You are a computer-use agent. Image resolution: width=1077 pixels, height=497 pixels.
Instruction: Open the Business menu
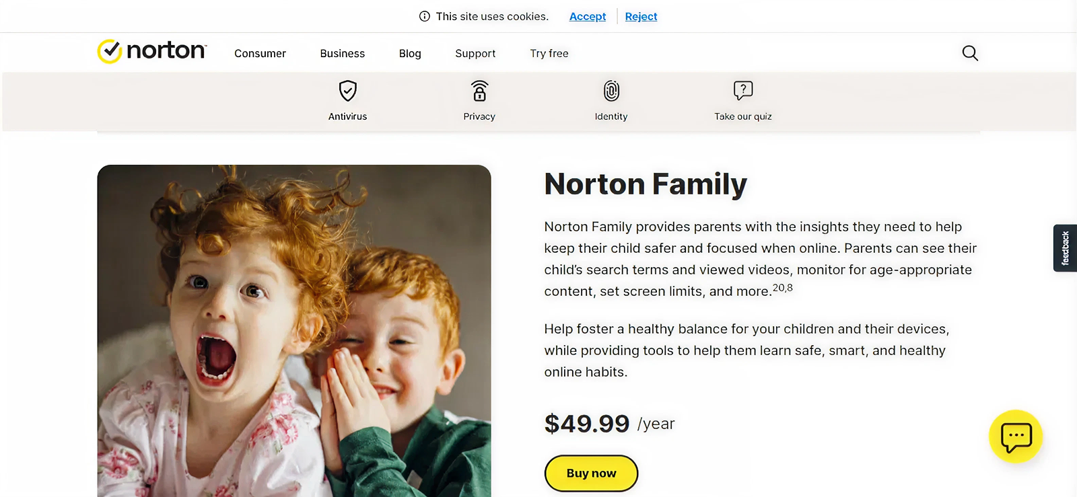[342, 54]
